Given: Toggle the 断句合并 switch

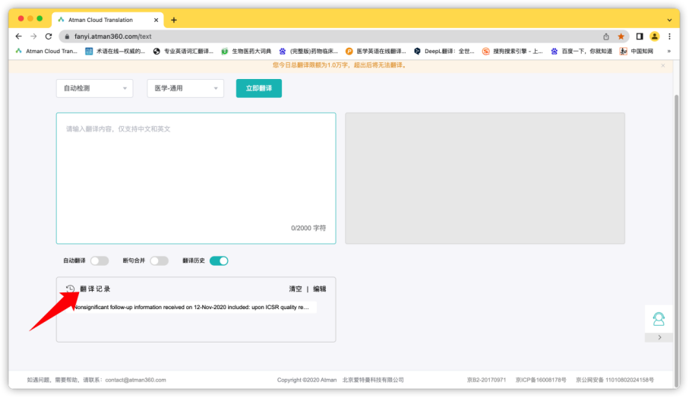Looking at the screenshot, I should pyautogui.click(x=159, y=261).
